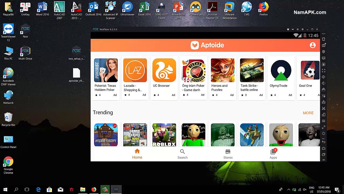
Task: Click the shake-device icon in Nox sidebar
Action: pos(324,39)
